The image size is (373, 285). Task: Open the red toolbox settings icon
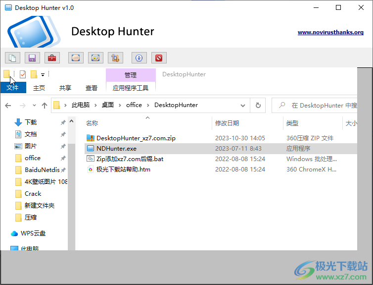(x=52, y=58)
